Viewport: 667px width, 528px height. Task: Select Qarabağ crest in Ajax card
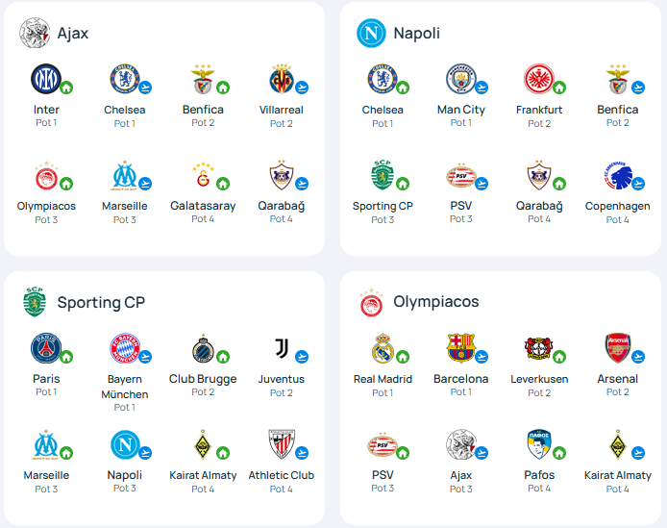(x=282, y=175)
